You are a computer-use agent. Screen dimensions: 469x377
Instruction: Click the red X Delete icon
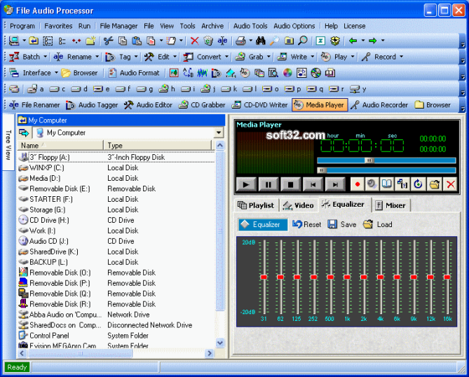[x=194, y=41]
